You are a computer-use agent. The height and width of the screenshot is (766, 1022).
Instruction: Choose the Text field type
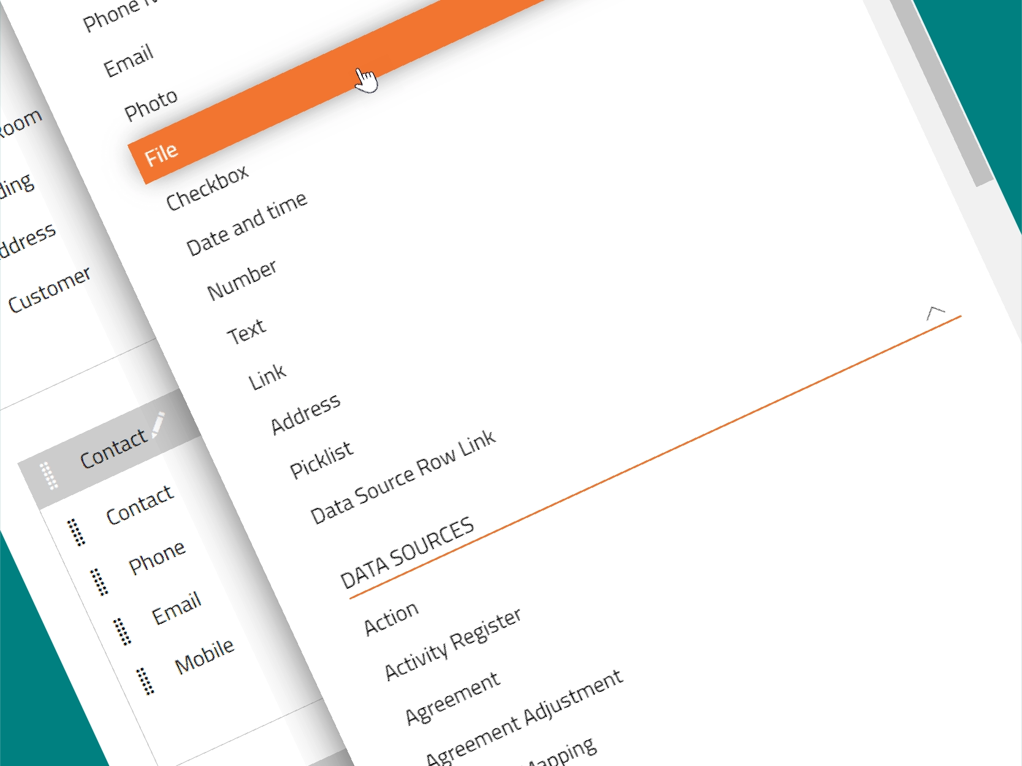[x=246, y=332]
